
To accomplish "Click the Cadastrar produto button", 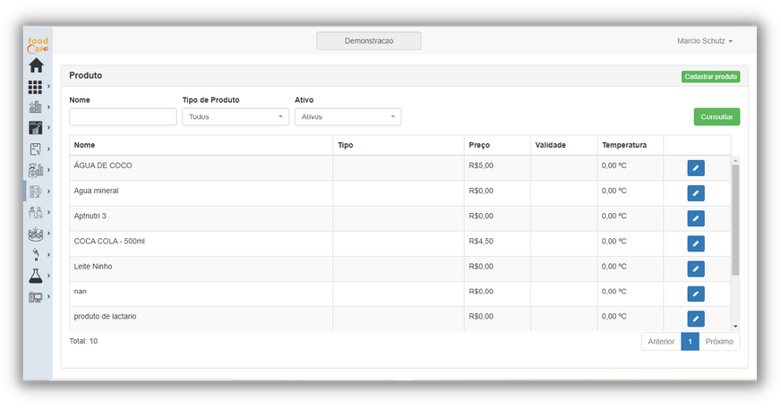I will click(710, 77).
